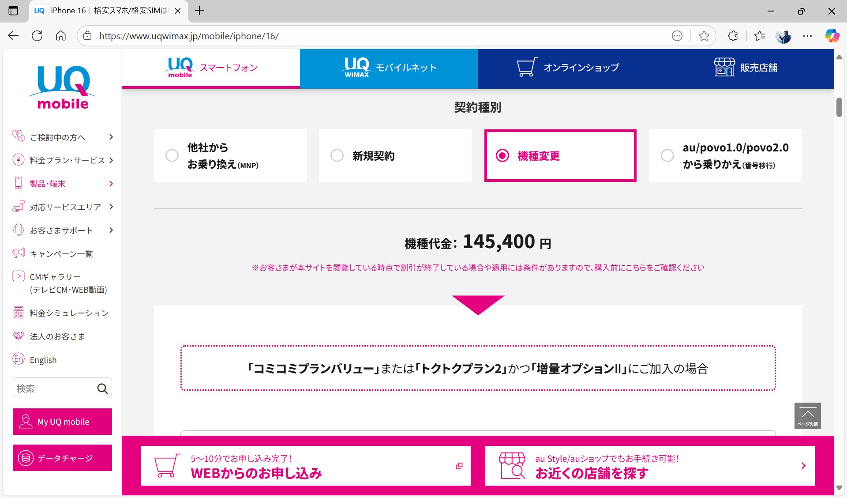Click the page vertical scrollbar thumb
Viewport: 847px width, 498px height.
839,107
